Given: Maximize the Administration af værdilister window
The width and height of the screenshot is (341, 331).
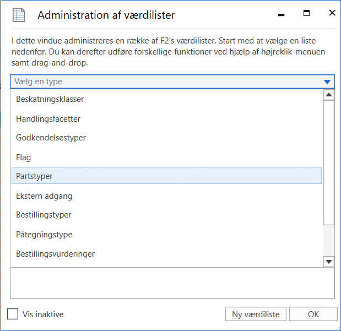Looking at the screenshot, I should coord(307,13).
